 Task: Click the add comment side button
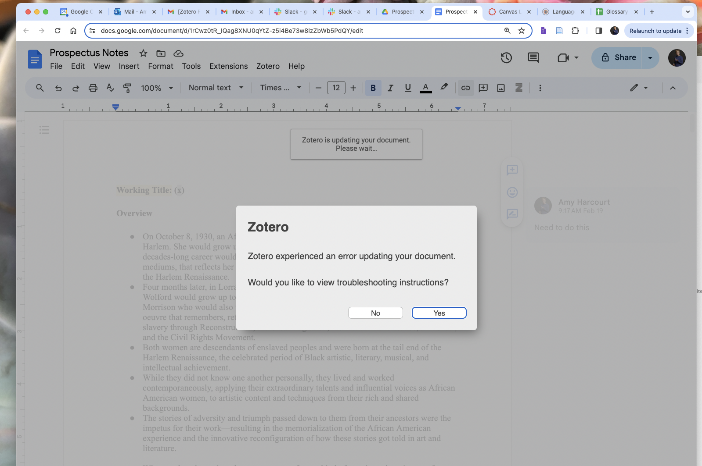[x=512, y=170]
